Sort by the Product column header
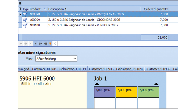This screenshot has height=109, width=196. pyautogui.click(x=38, y=9)
